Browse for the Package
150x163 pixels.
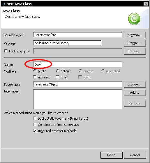pyautogui.click(x=135, y=43)
